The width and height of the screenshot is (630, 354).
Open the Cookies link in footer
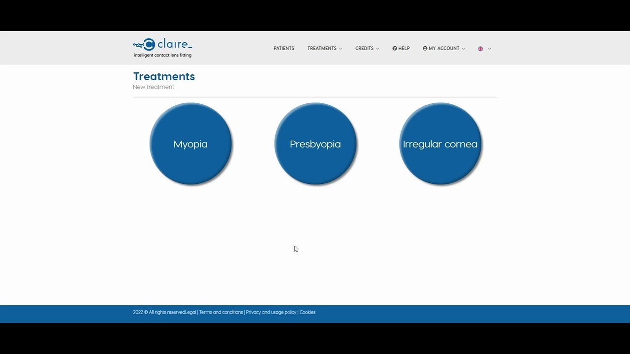pyautogui.click(x=308, y=312)
